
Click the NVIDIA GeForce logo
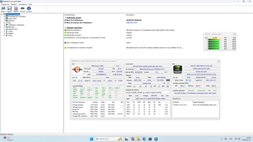click(177, 69)
